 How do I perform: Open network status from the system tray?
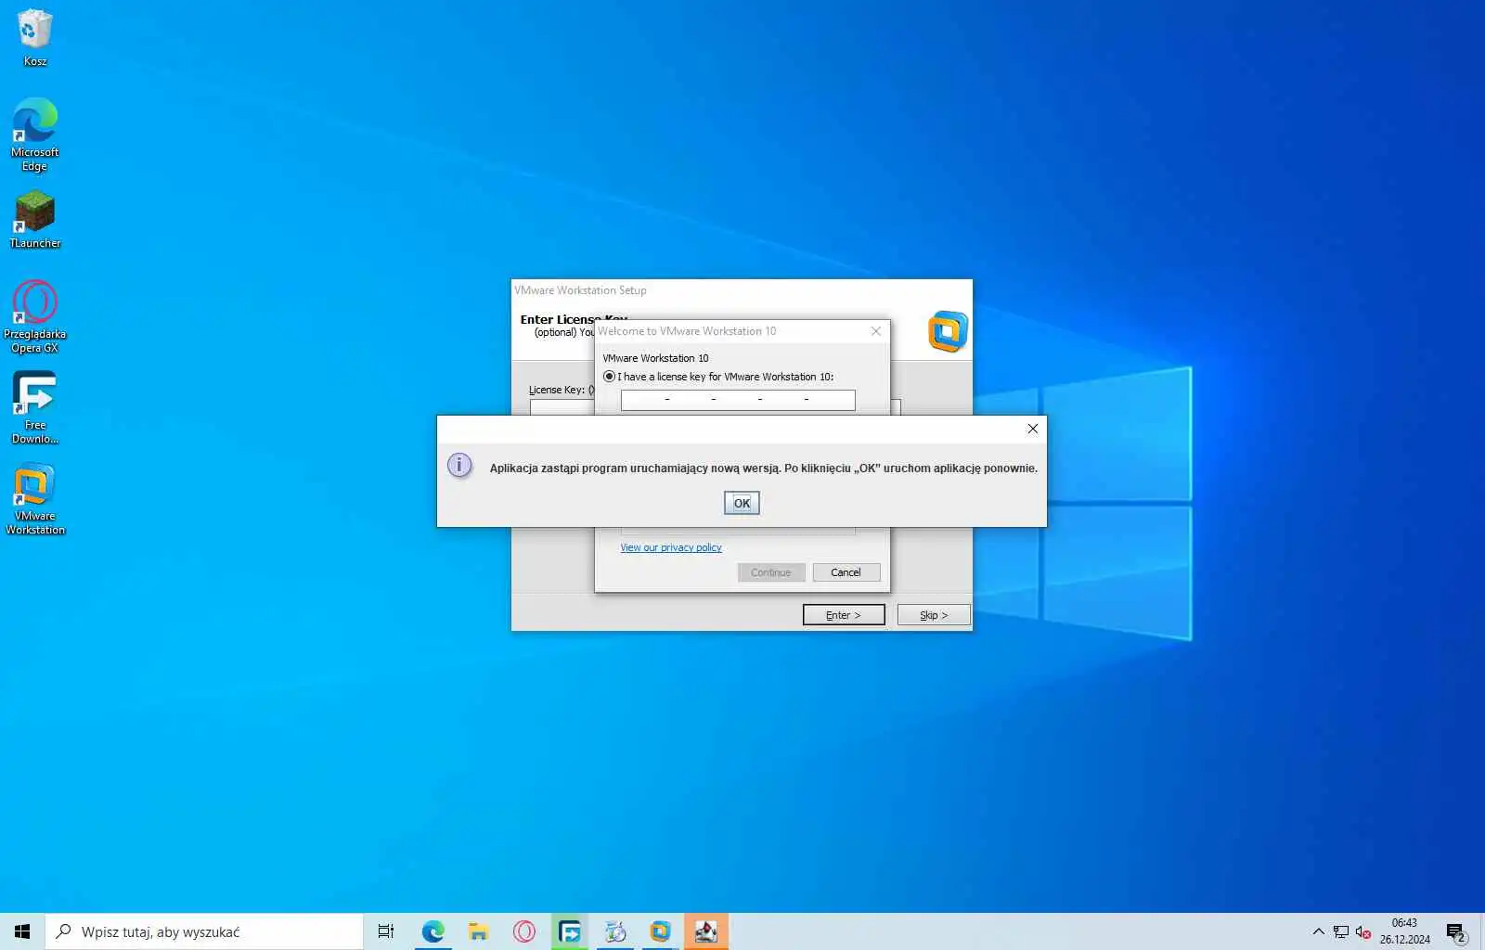click(x=1341, y=931)
